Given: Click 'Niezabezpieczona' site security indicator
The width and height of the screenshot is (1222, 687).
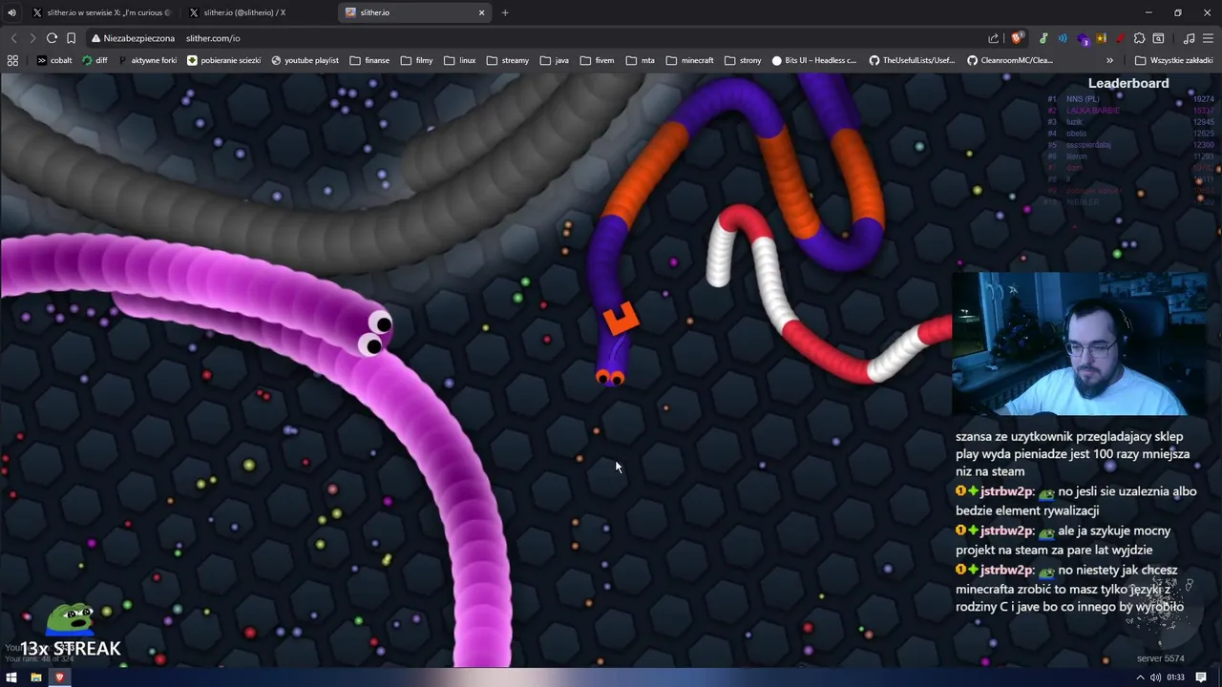Looking at the screenshot, I should (133, 38).
